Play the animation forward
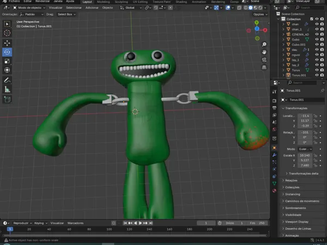Image resolution: width=327 pixels, height=245 pixels. click(x=141, y=223)
